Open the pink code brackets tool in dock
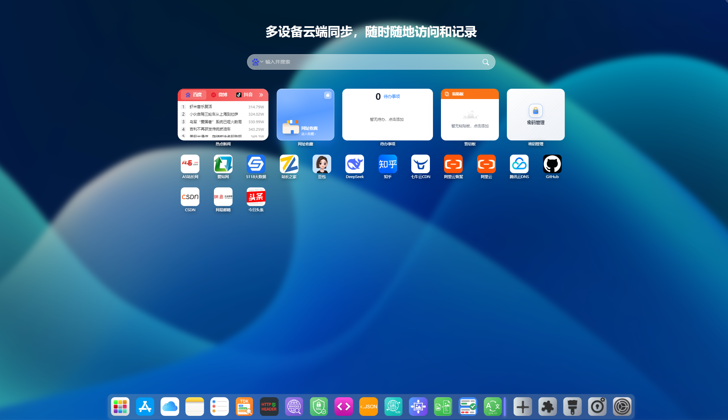Image resolution: width=728 pixels, height=420 pixels. pyautogui.click(x=344, y=407)
